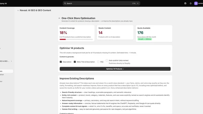203x114 pixels.
Task: Click 'Products with no AI description' text
Action: point(109,37)
